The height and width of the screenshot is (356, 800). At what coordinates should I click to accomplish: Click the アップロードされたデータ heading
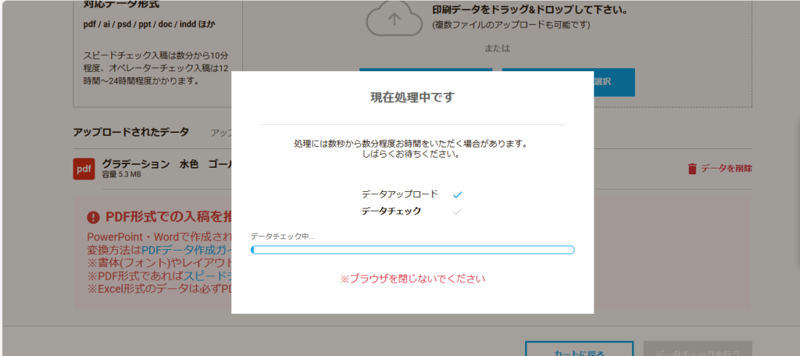click(131, 132)
